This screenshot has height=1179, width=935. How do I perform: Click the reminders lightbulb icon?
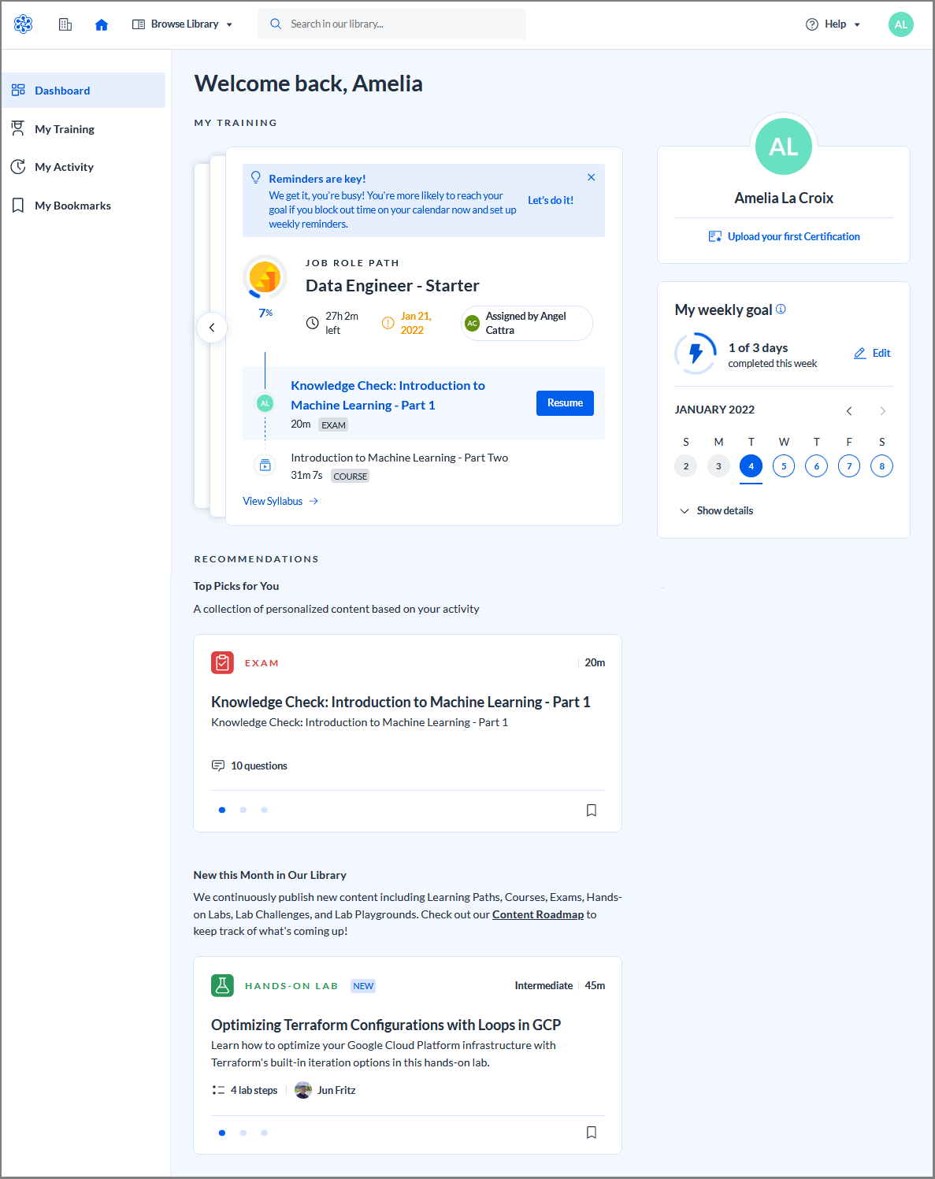[x=256, y=177]
